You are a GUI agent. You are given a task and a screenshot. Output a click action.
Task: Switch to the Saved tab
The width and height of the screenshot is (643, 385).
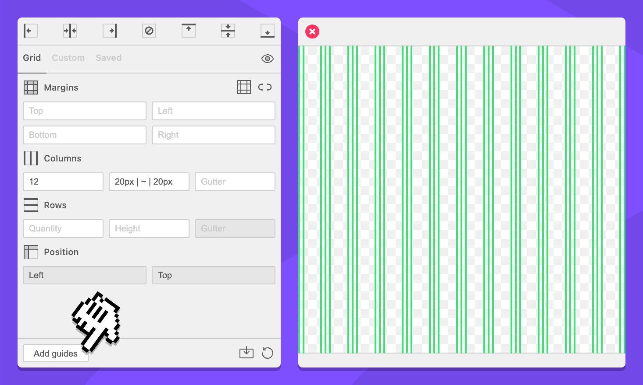(x=109, y=58)
